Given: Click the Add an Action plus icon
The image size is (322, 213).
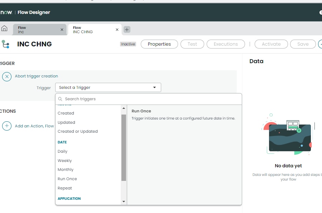Looking at the screenshot, I should pyautogui.click(x=7, y=126).
